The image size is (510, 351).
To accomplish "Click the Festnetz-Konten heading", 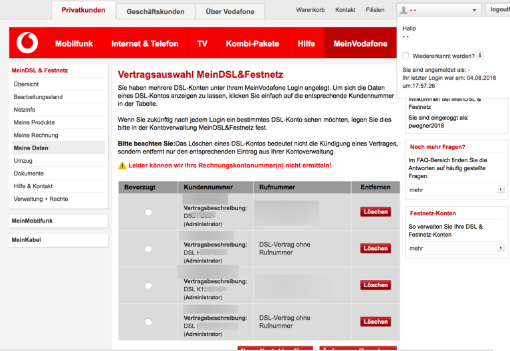I will [433, 213].
